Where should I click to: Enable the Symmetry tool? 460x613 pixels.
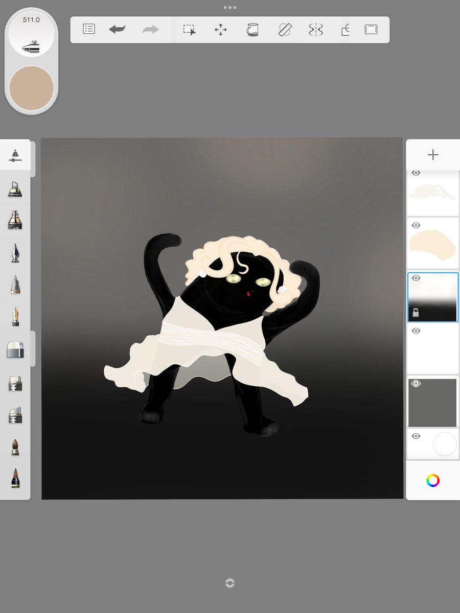click(316, 30)
